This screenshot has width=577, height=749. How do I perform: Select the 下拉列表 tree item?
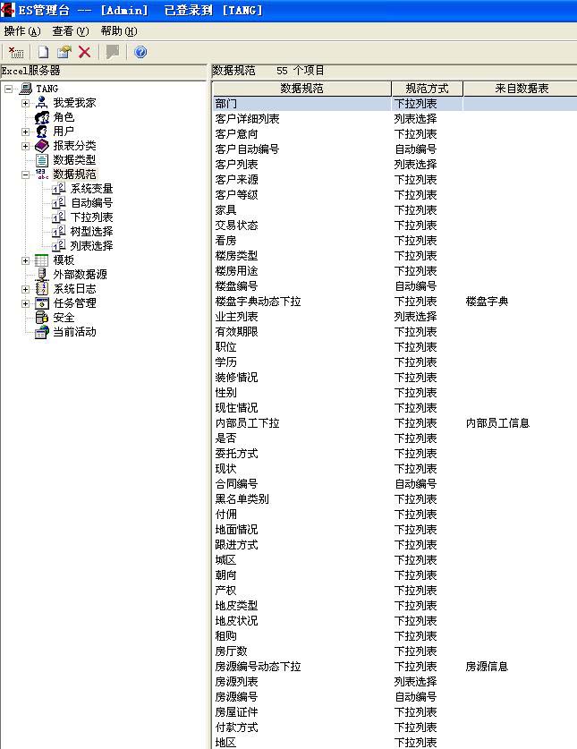point(91,217)
